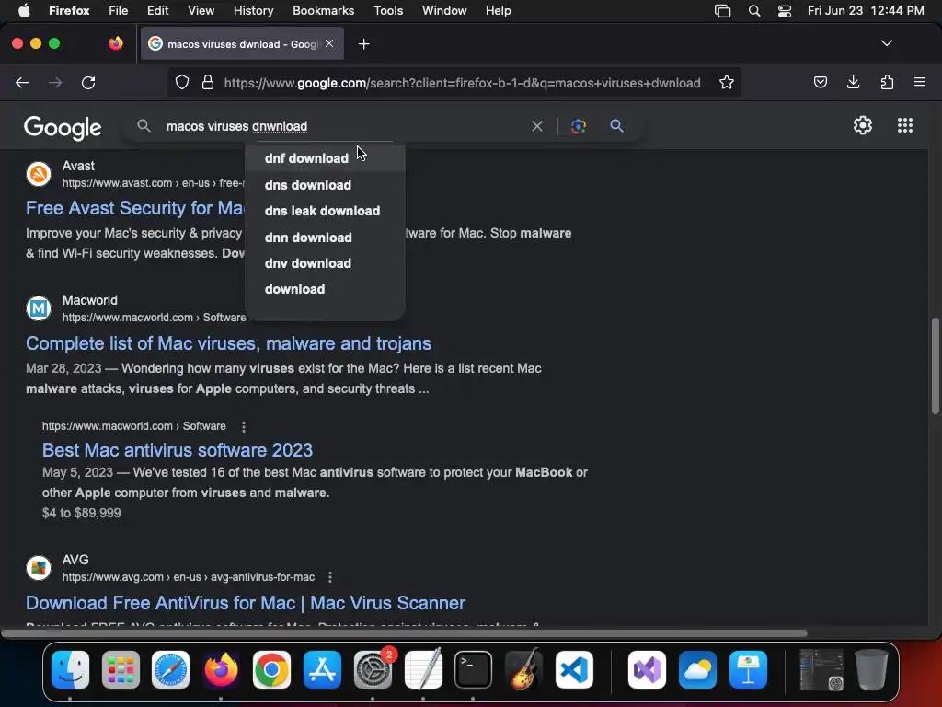Open System Settings from the Dock
The height and width of the screenshot is (707, 942).
(x=373, y=669)
